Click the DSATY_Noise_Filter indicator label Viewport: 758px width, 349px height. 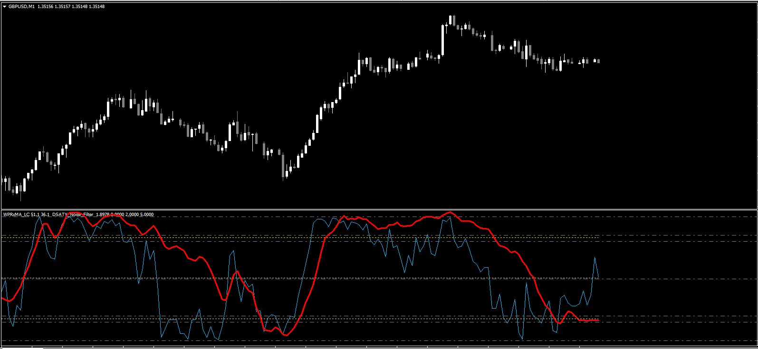[x=73, y=215]
